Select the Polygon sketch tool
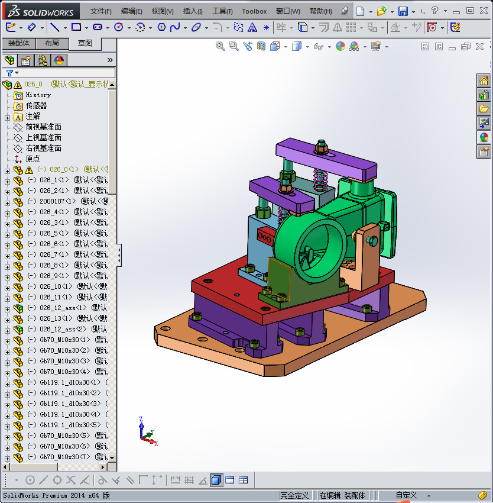 pos(161,27)
